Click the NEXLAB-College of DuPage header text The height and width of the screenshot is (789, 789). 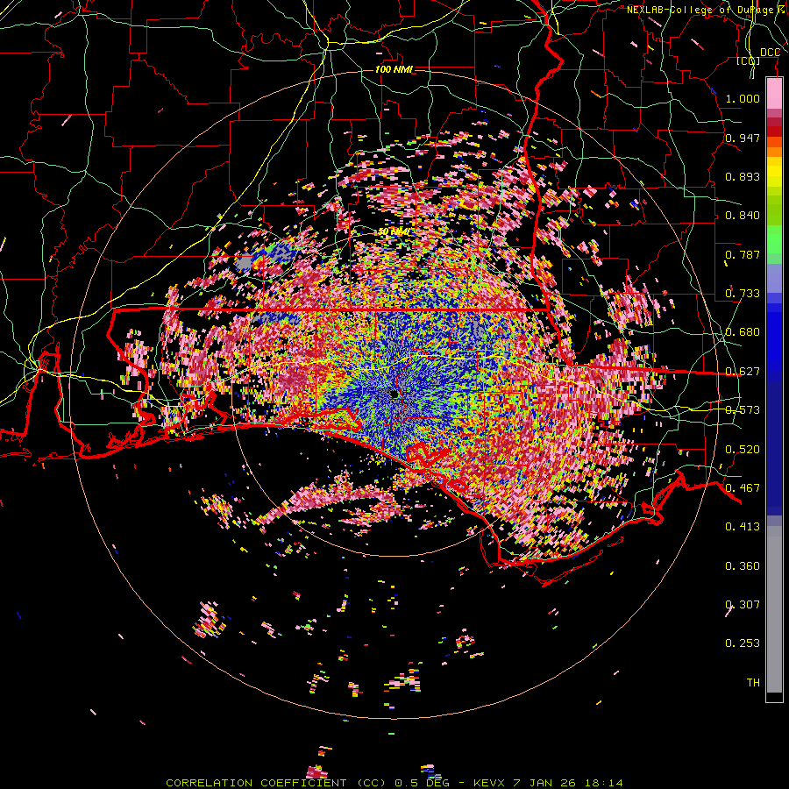[x=700, y=10]
